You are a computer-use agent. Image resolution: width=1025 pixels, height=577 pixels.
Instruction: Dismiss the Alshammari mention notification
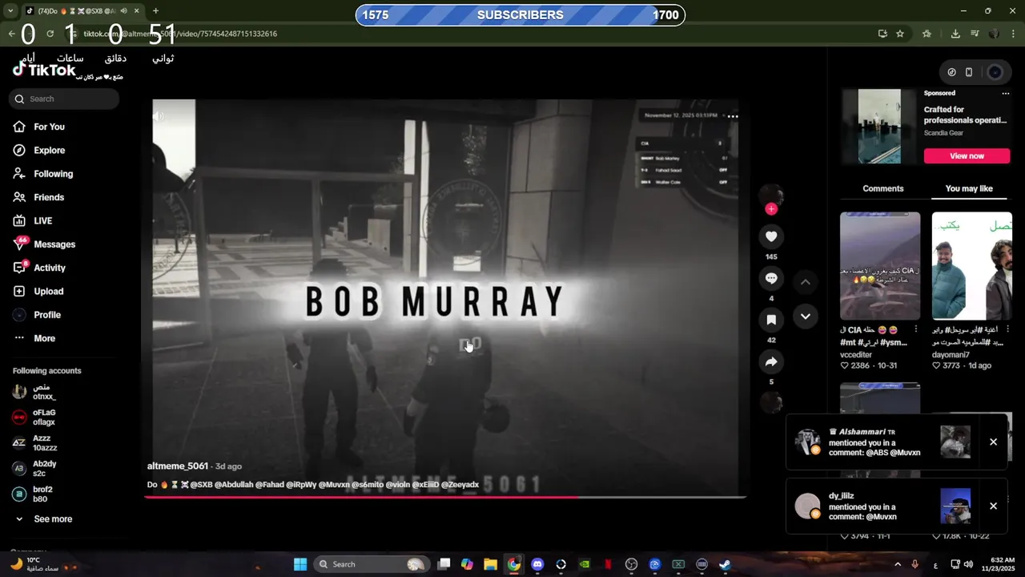[x=993, y=442]
